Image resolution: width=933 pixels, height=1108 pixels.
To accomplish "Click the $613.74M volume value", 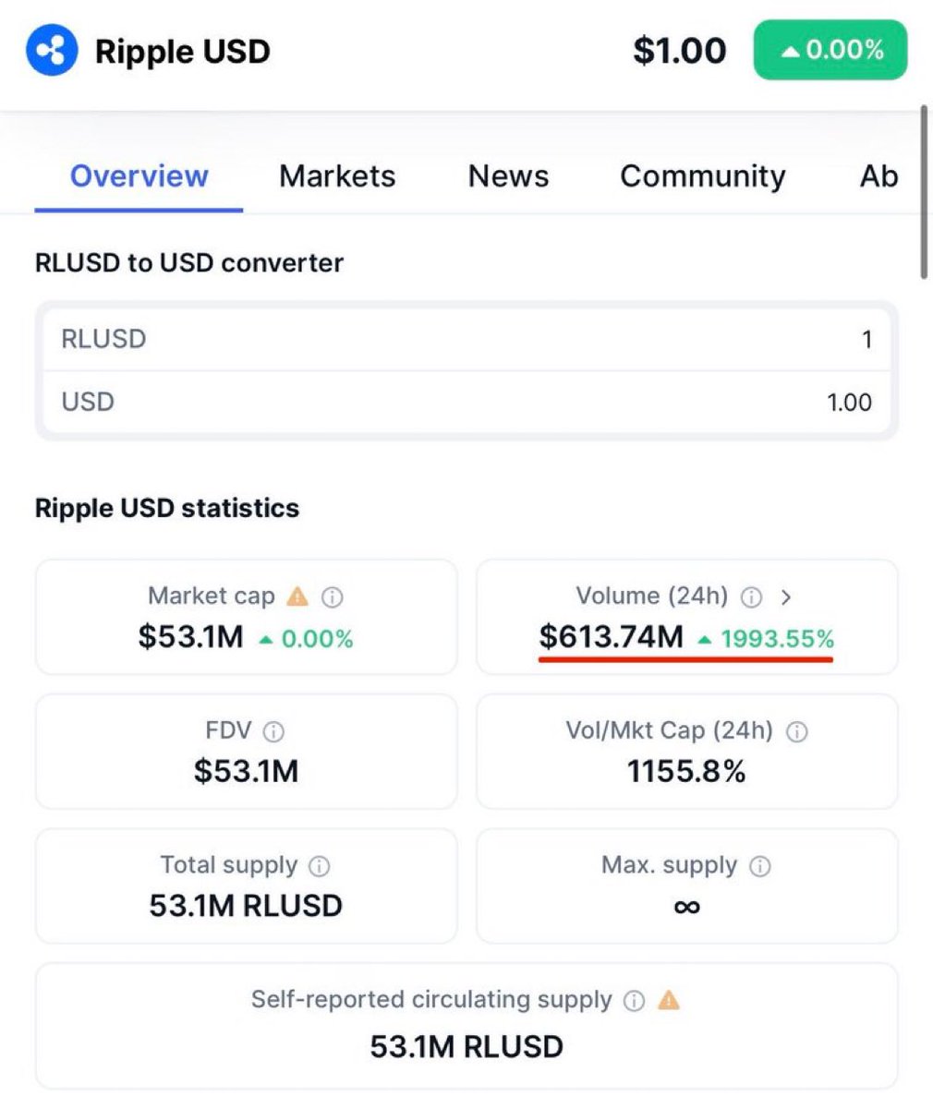I will tap(611, 636).
